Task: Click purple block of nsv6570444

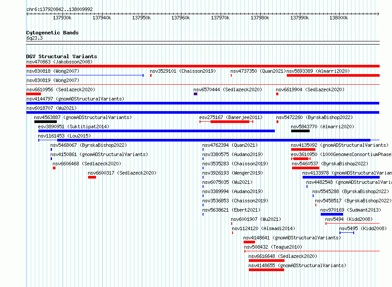Action: [196, 94]
